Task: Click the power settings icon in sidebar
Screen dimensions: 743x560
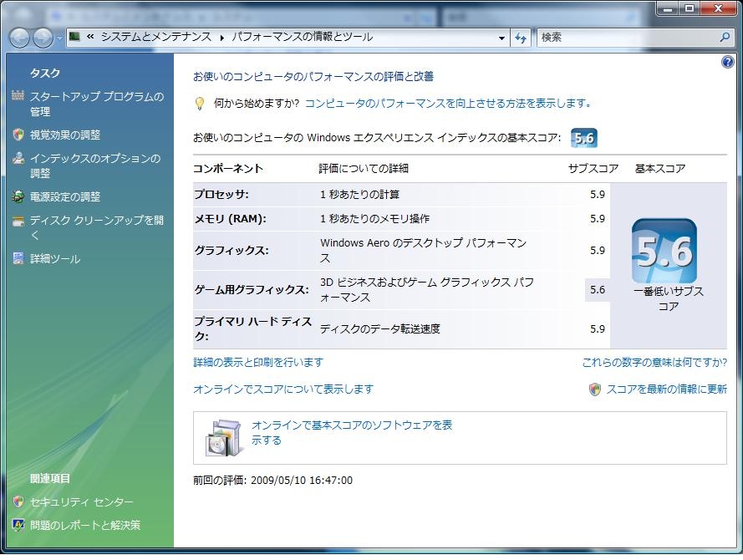Action: click(18, 196)
